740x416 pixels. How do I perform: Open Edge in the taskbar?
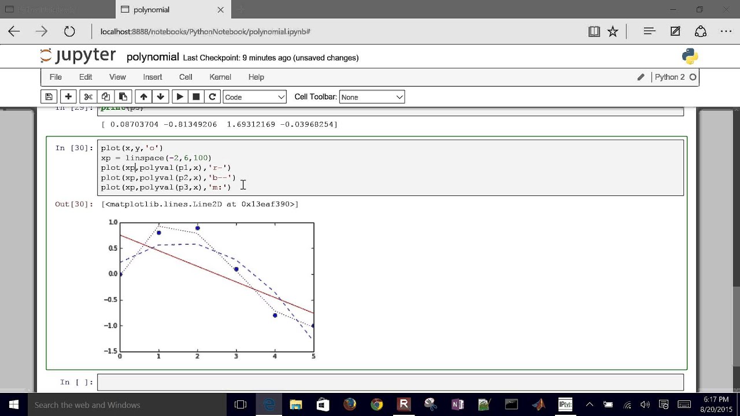[x=269, y=404]
